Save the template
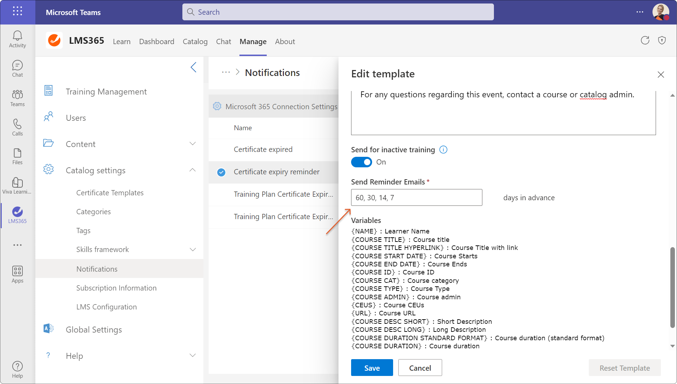 click(372, 368)
